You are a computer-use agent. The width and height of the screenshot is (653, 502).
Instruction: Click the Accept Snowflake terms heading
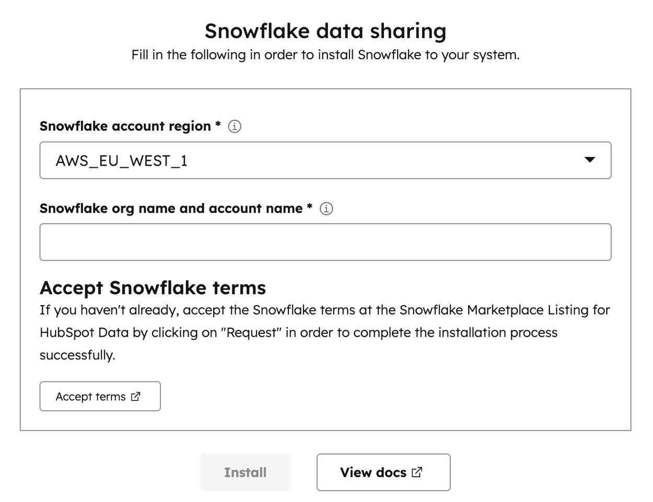click(x=153, y=287)
